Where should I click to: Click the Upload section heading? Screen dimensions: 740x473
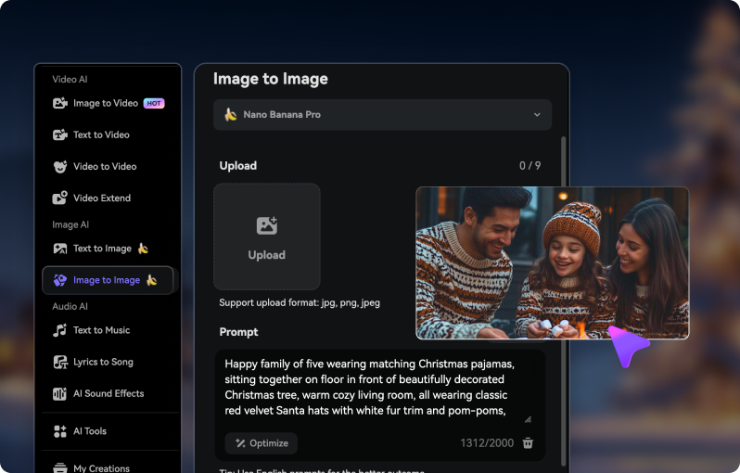click(x=238, y=166)
